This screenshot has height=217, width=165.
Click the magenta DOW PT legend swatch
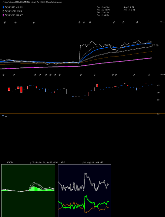pyautogui.click(x=3, y=15)
